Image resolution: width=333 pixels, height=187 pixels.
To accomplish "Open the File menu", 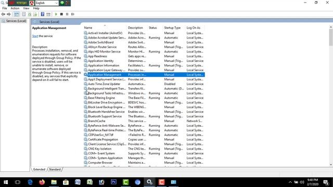I will pos(5,8).
